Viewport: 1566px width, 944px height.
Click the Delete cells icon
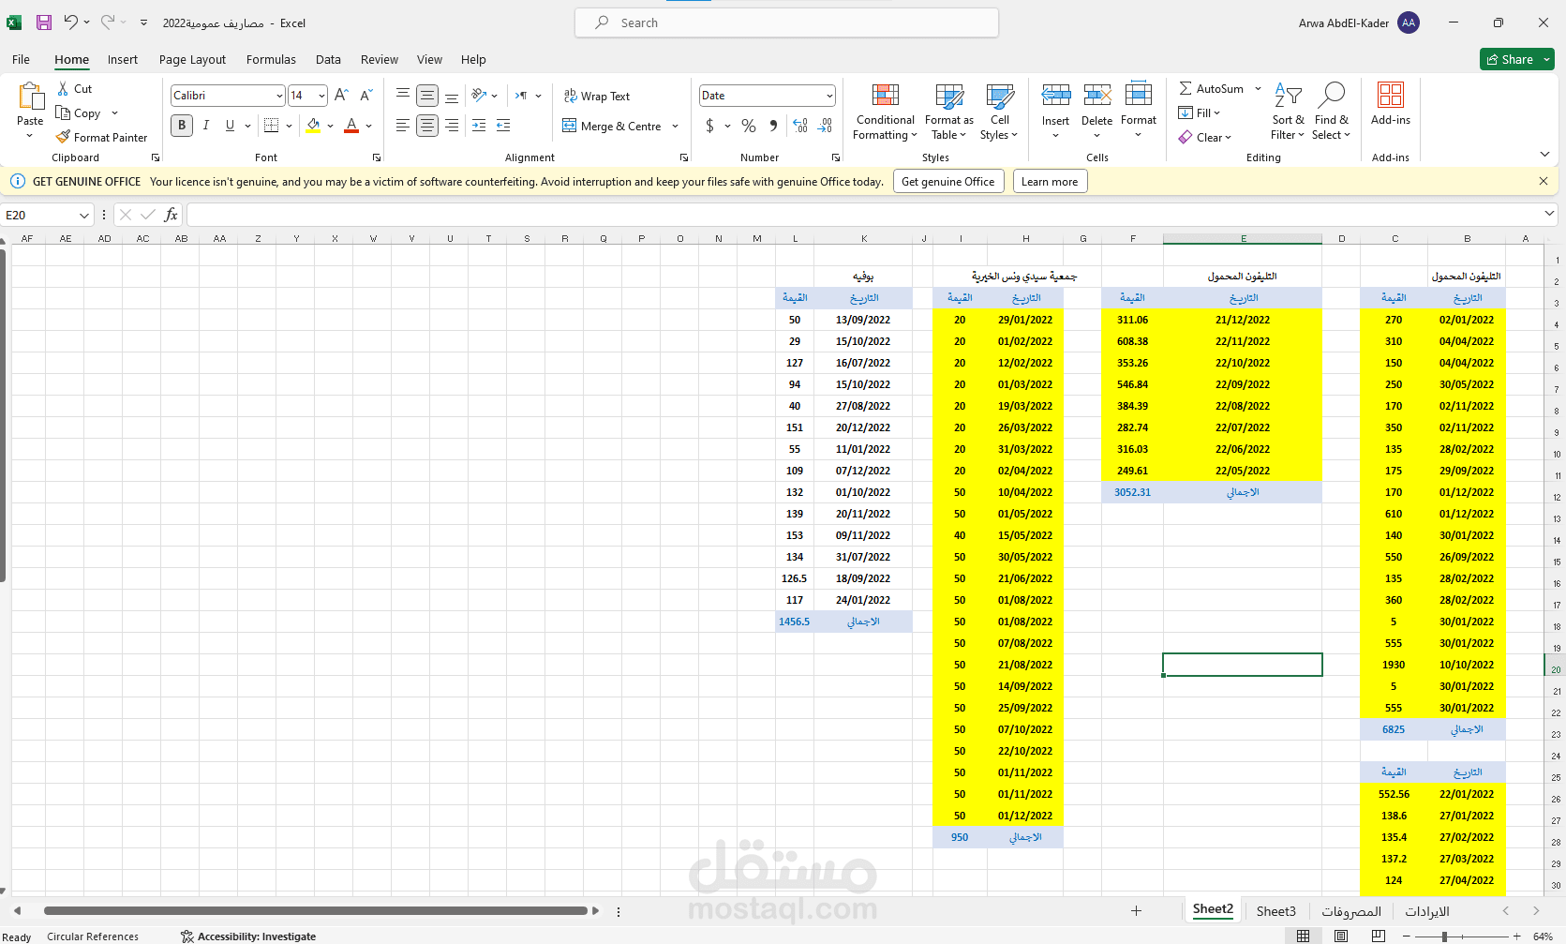tap(1096, 95)
